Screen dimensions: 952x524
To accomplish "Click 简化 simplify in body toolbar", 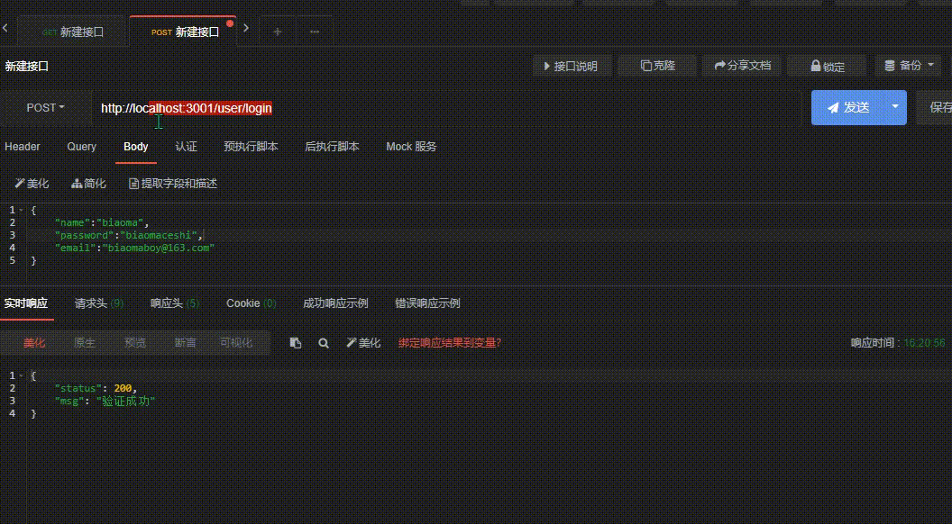I will click(x=88, y=183).
